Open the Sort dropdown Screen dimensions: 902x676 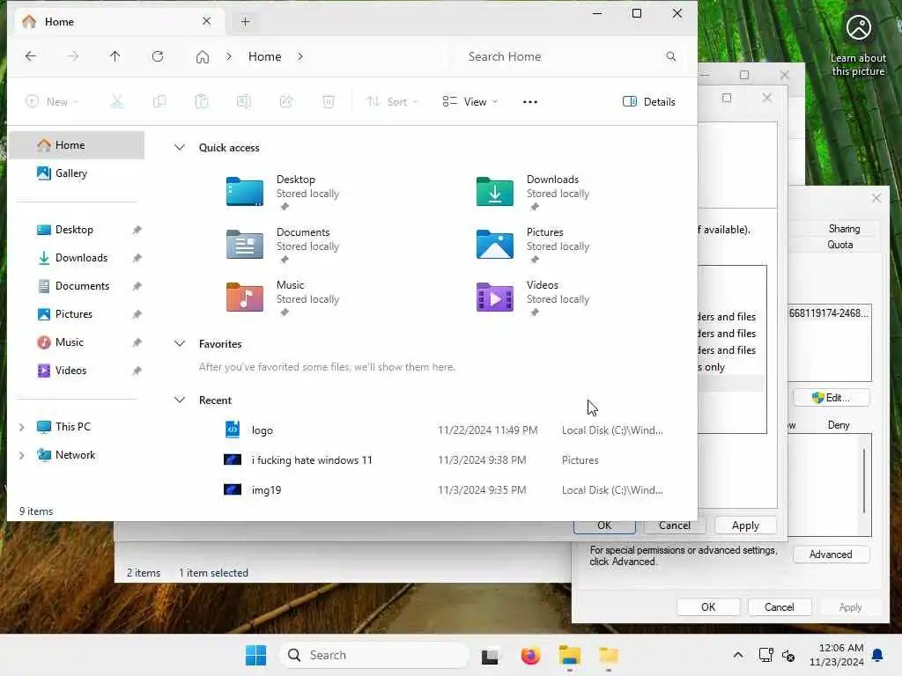coord(392,102)
